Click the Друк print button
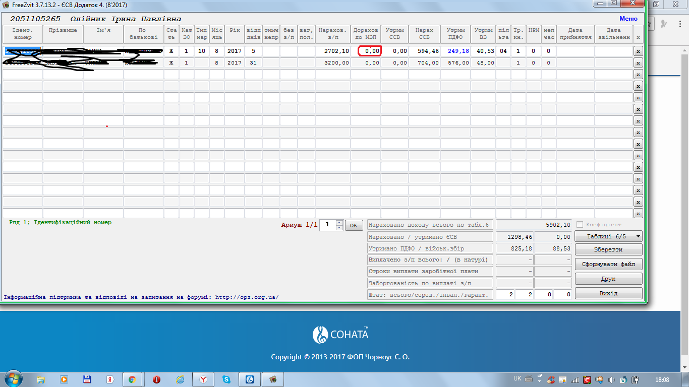This screenshot has height=387, width=689. tap(608, 279)
